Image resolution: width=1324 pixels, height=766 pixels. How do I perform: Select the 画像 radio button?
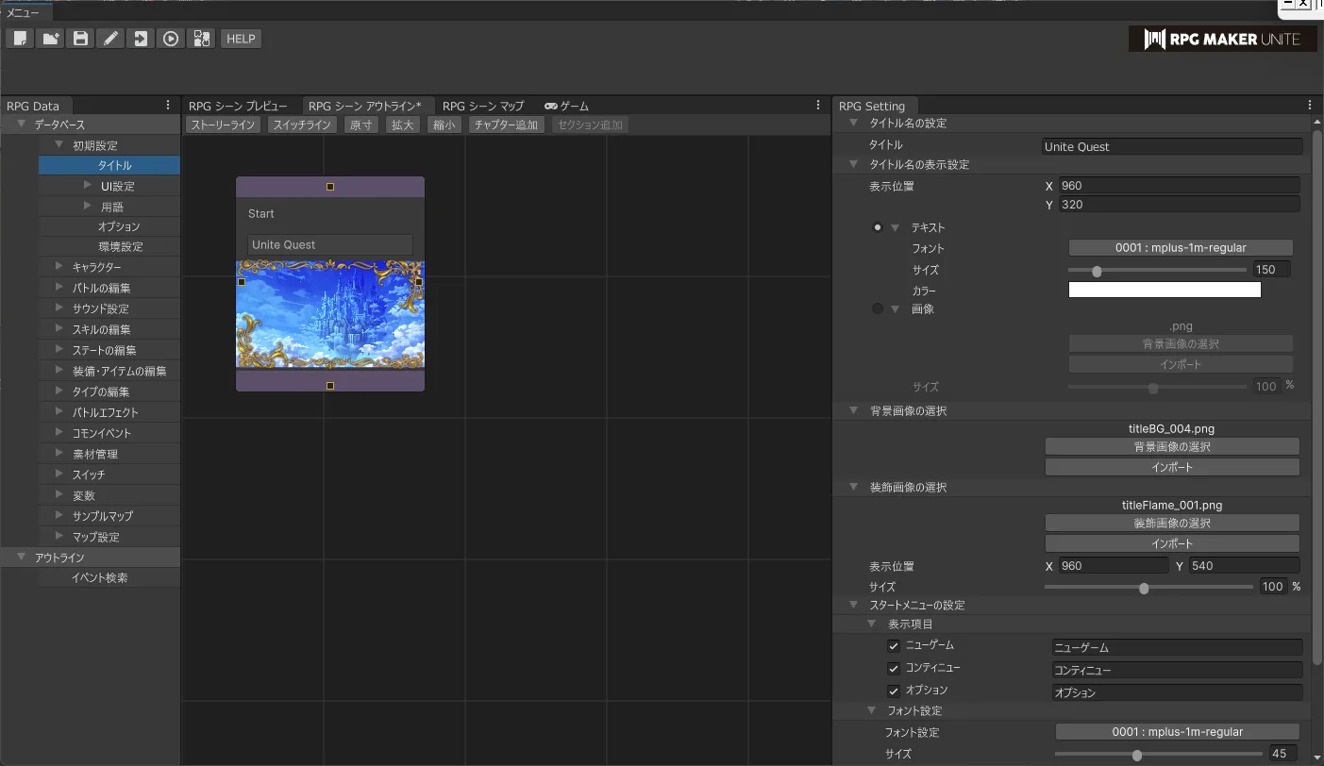[878, 309]
